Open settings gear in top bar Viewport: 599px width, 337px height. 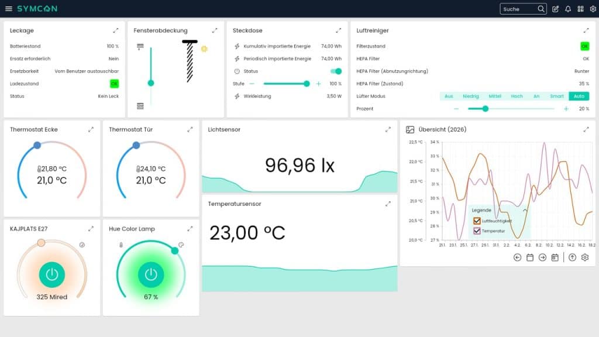(x=593, y=9)
